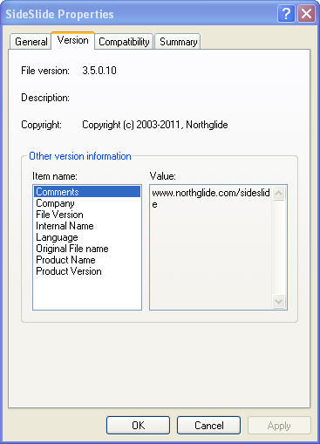Select Original File name entry
320x444 pixels.
click(x=87, y=249)
